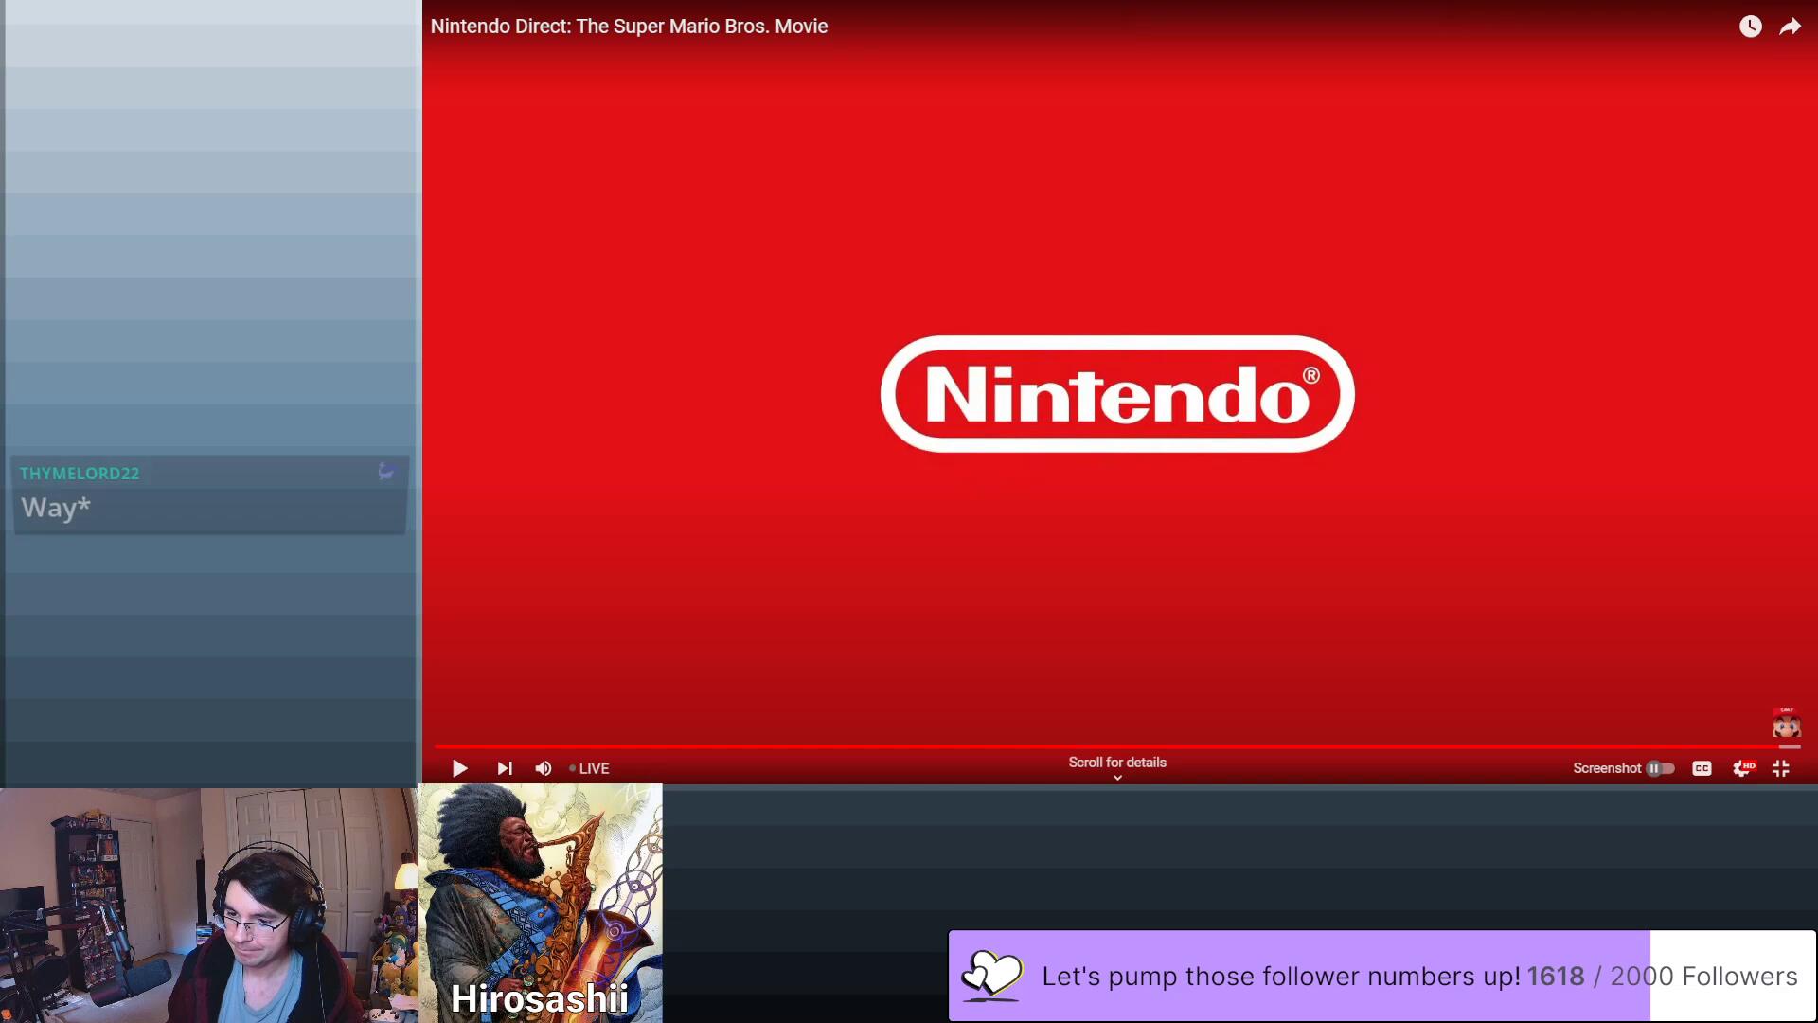Expand Scroll for details chevron
Image resolution: width=1818 pixels, height=1023 pixels.
(1117, 777)
